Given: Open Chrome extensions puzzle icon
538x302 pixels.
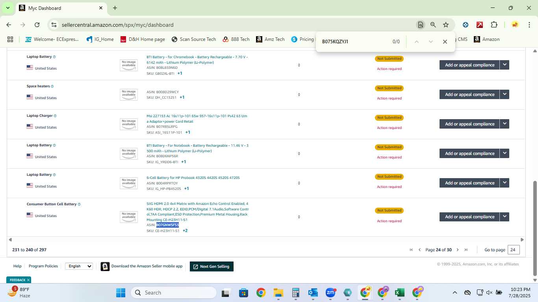Looking at the screenshot, I should (494, 25).
